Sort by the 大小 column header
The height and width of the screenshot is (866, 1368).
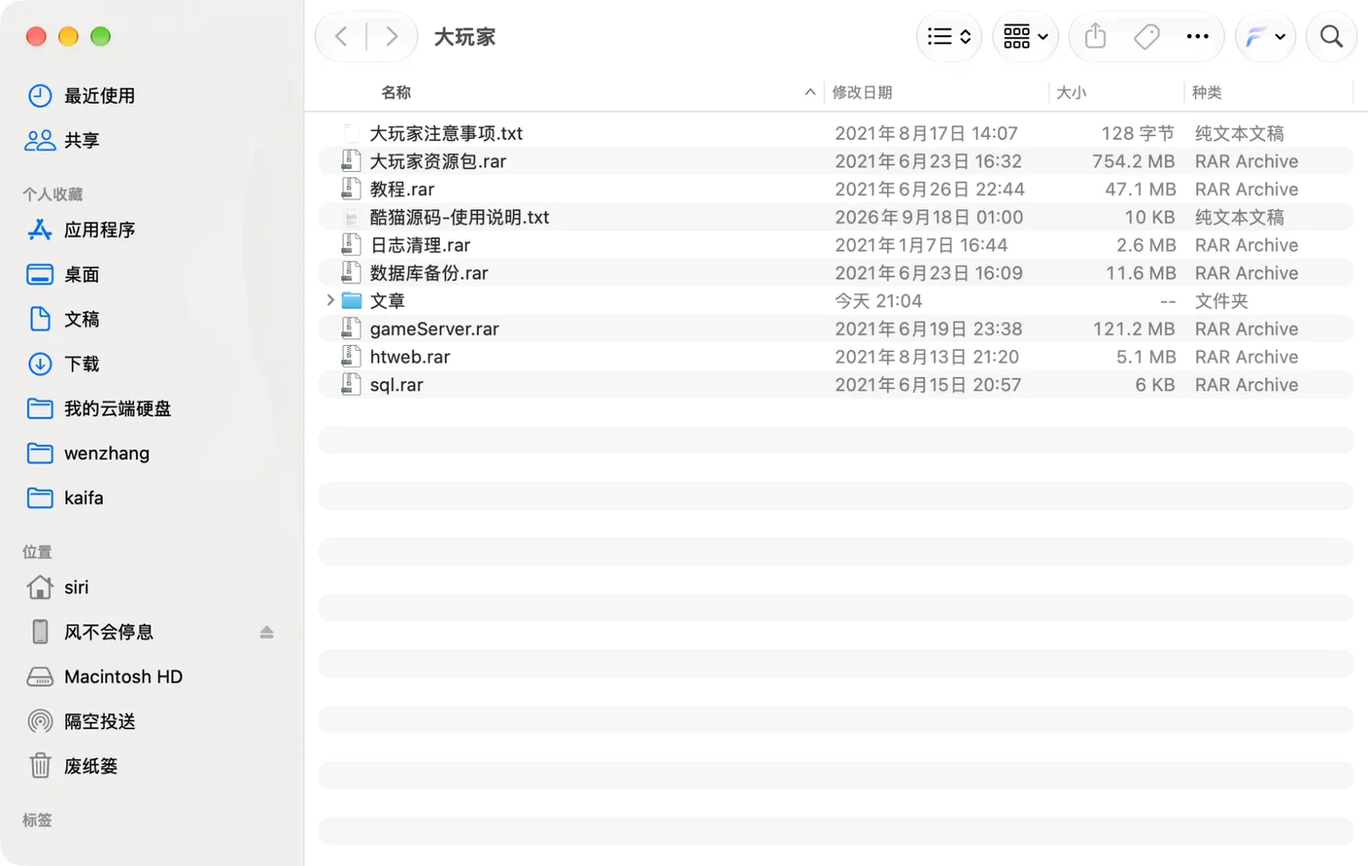[x=1071, y=92]
